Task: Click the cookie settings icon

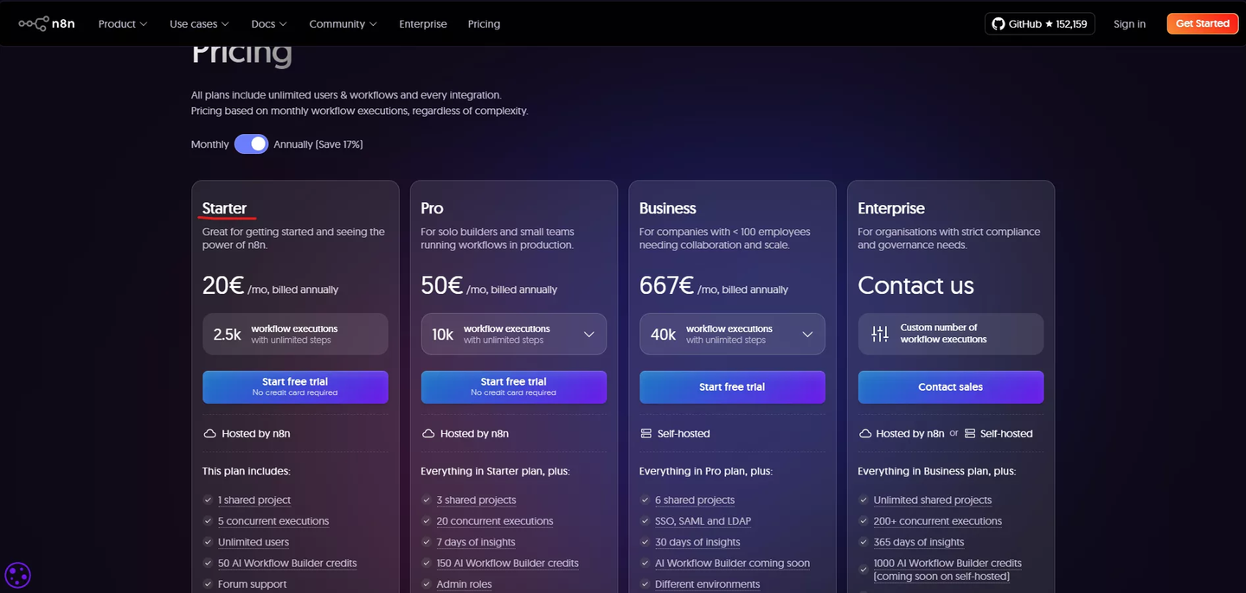Action: 17,575
